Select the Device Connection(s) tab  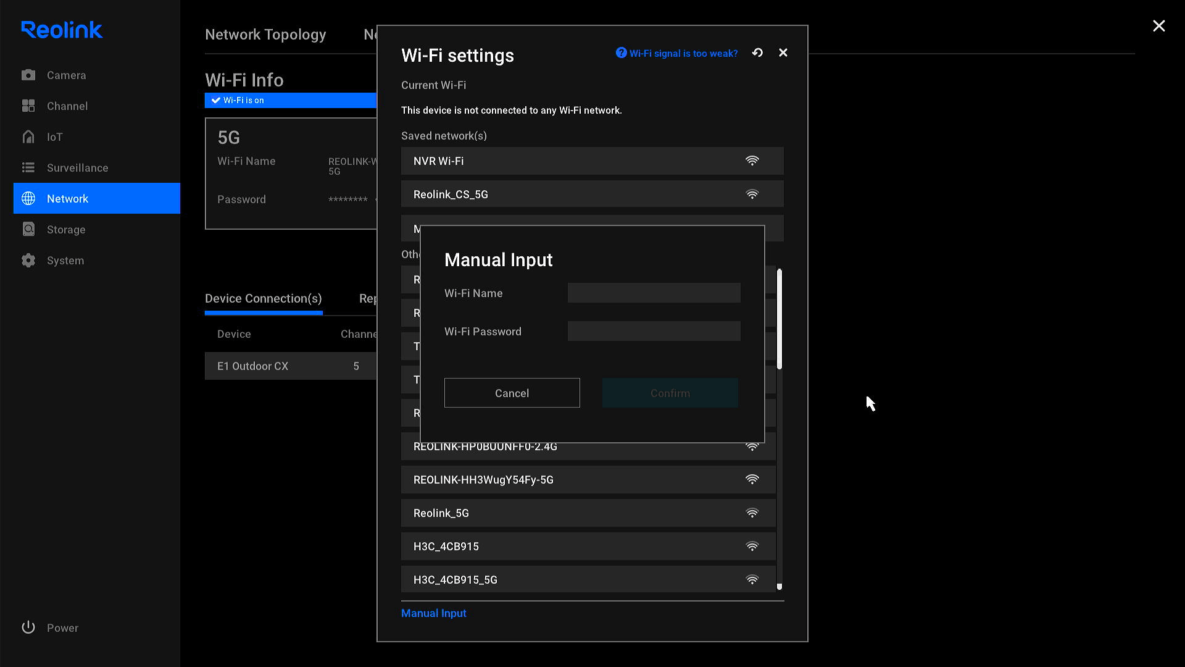point(264,299)
